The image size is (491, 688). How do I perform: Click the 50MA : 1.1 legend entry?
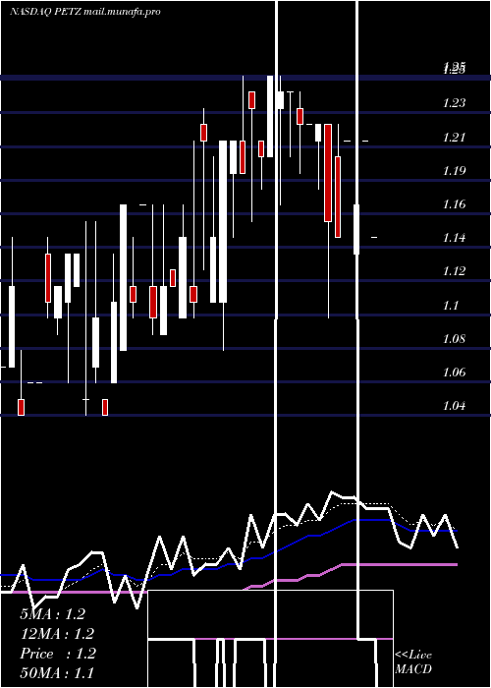[x=57, y=673]
